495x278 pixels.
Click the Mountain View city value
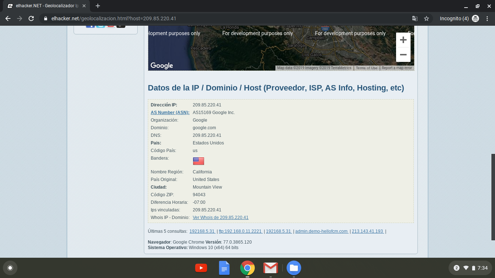pos(207,187)
